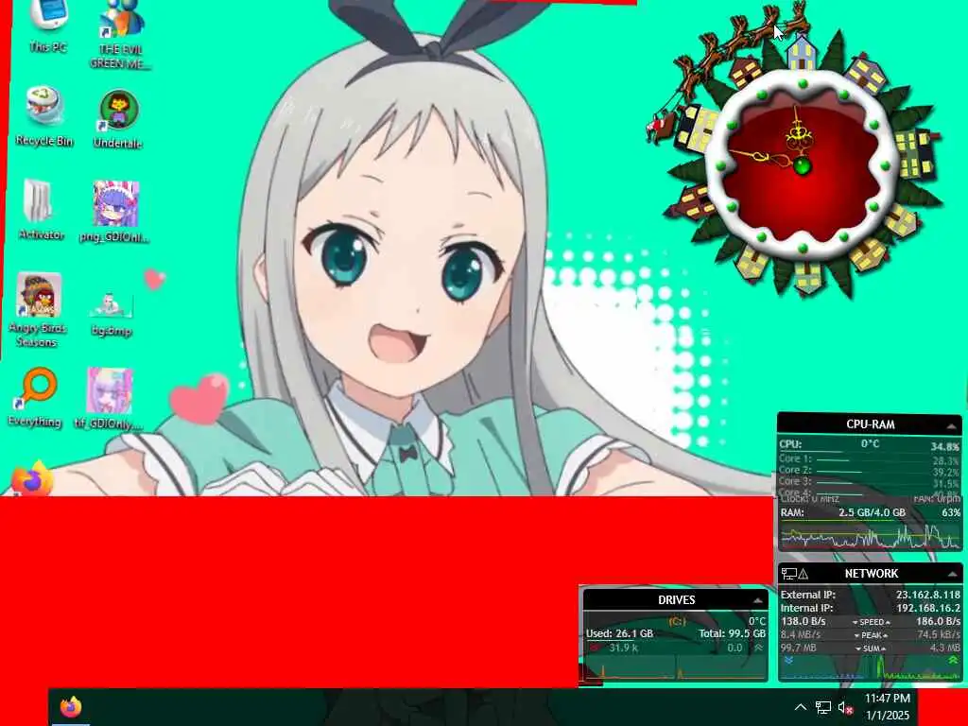Open the Everything search shortcut

[x=35, y=397]
